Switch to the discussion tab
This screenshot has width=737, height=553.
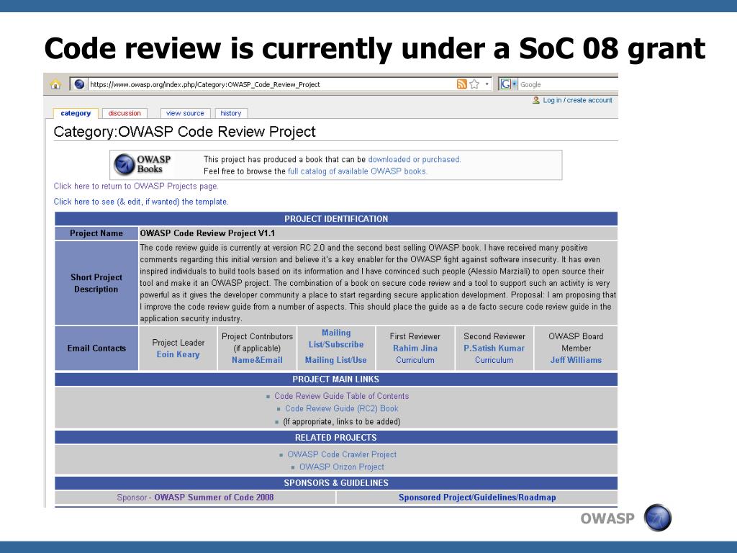pos(125,113)
